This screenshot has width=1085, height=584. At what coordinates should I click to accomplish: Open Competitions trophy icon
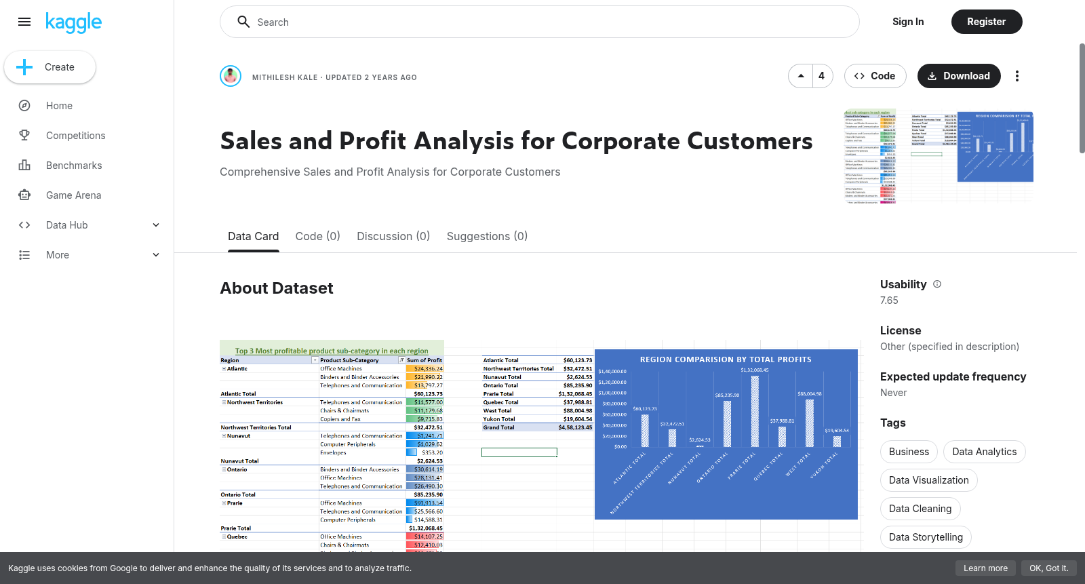click(x=24, y=136)
